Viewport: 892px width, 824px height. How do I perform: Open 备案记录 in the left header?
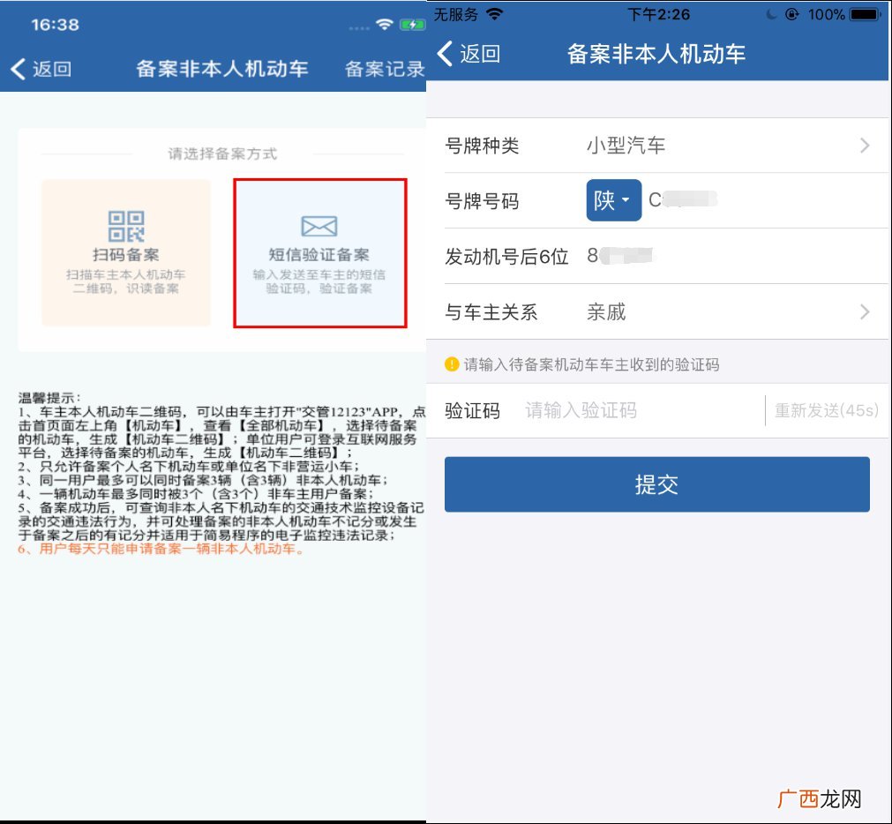pos(385,69)
